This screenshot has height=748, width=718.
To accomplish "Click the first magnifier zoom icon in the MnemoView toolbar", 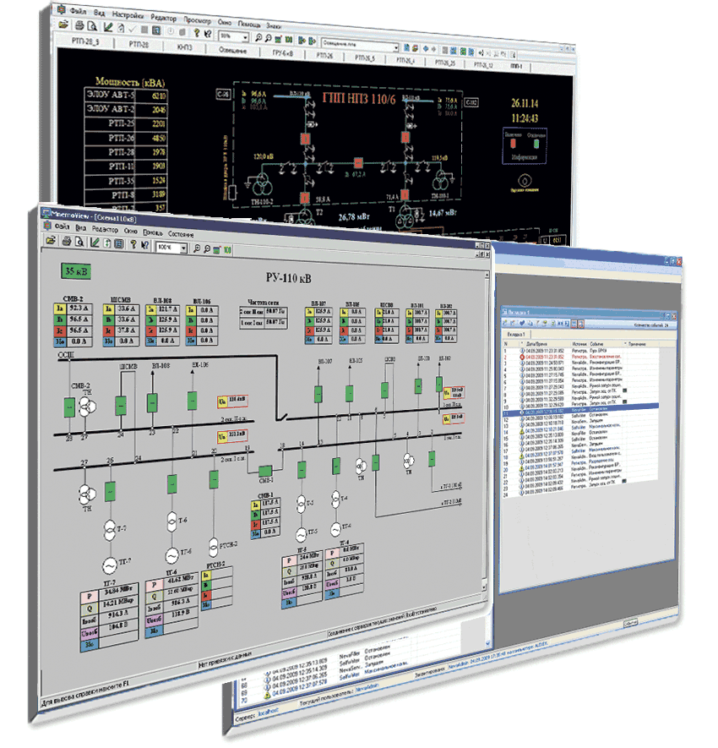I will 197,248.
